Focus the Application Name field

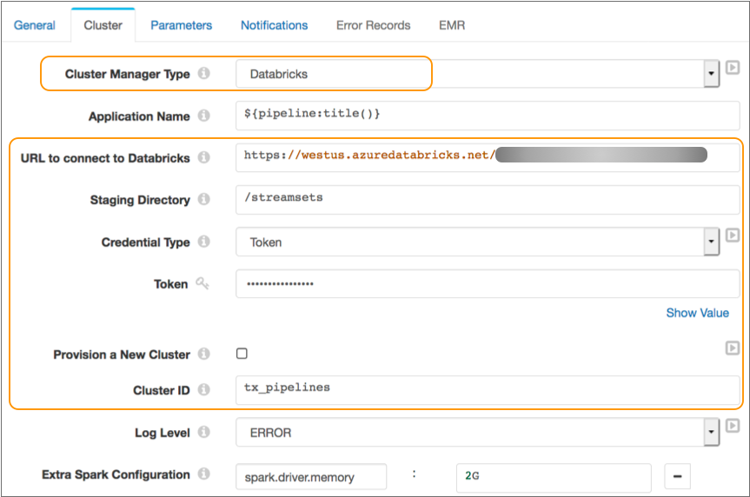[x=488, y=116]
